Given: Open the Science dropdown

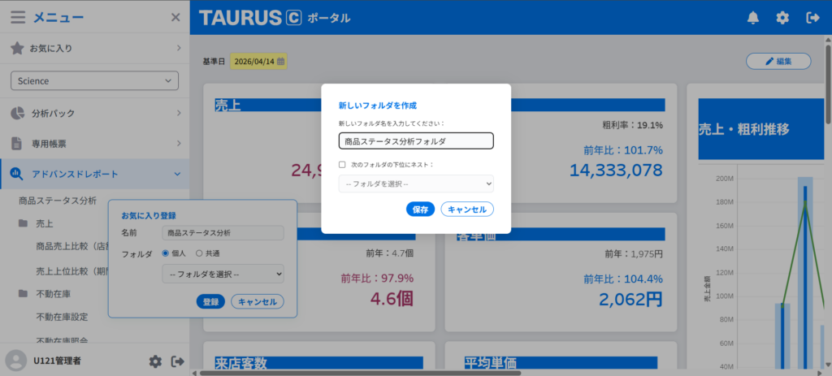Looking at the screenshot, I should (x=94, y=80).
